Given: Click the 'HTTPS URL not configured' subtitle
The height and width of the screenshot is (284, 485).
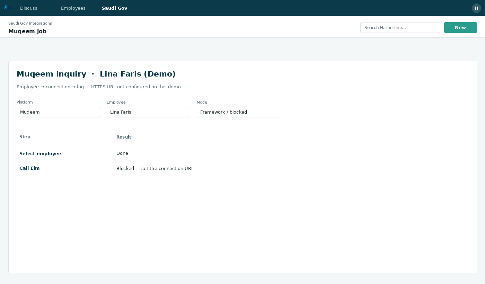Looking at the screenshot, I should coord(136,87).
